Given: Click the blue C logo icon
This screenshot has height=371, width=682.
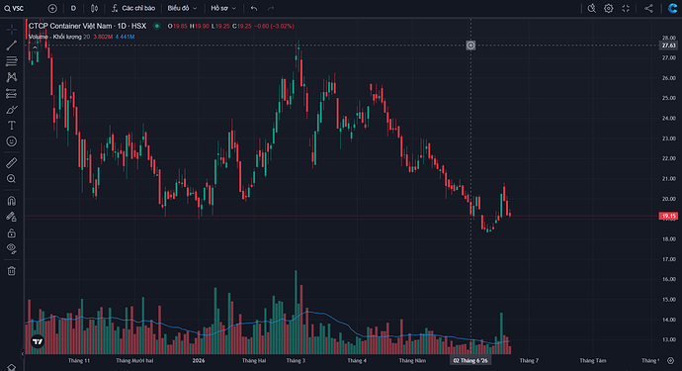Looking at the screenshot, I should click(672, 8).
